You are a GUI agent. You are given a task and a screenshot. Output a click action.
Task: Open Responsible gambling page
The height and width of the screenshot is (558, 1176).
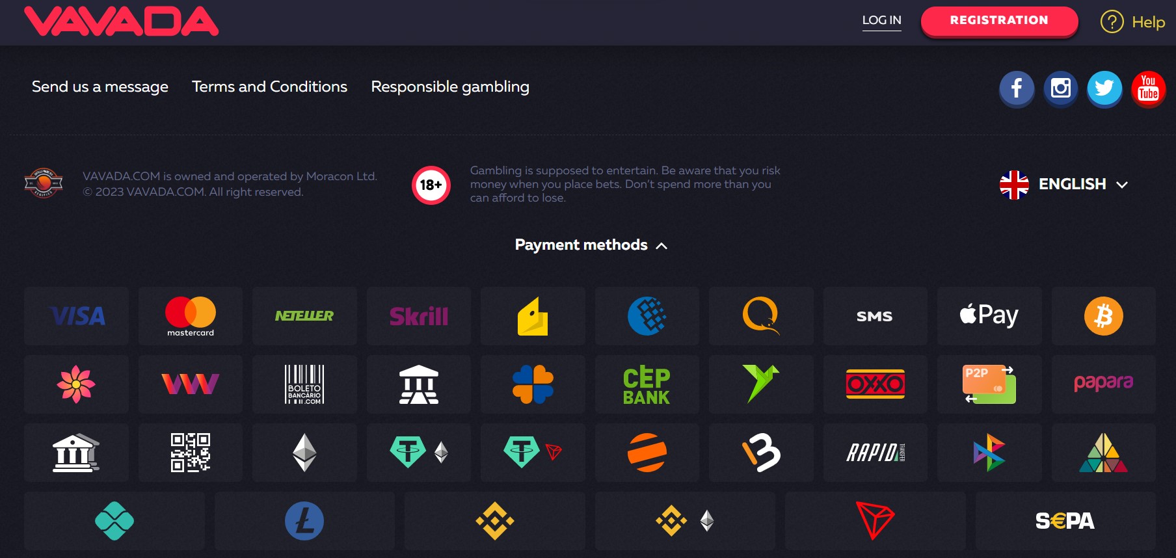tap(450, 86)
